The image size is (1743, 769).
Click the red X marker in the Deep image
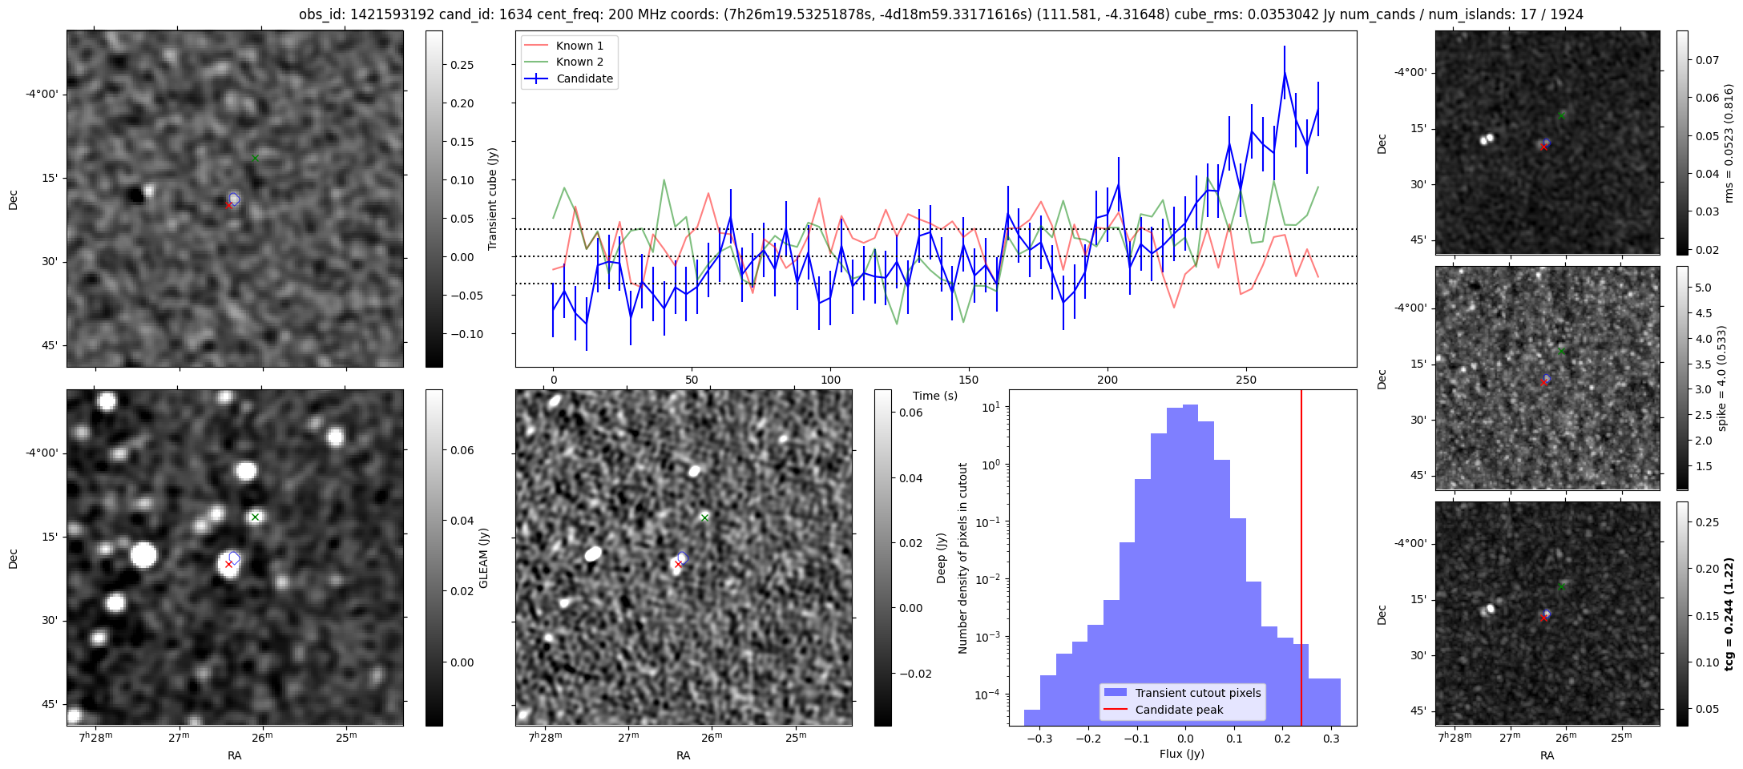click(678, 564)
